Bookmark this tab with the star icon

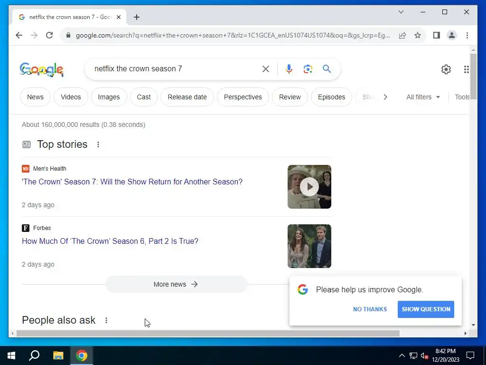(x=418, y=35)
